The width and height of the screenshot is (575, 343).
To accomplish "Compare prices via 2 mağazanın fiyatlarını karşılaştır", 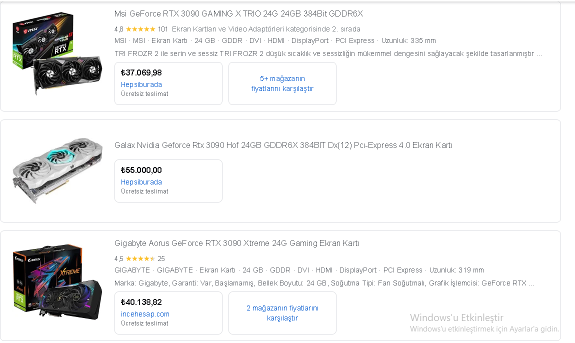I will (x=282, y=313).
